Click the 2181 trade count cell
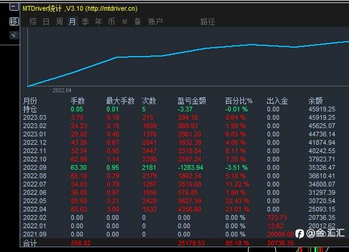Viewport: 349px width, 252px height. point(149,167)
